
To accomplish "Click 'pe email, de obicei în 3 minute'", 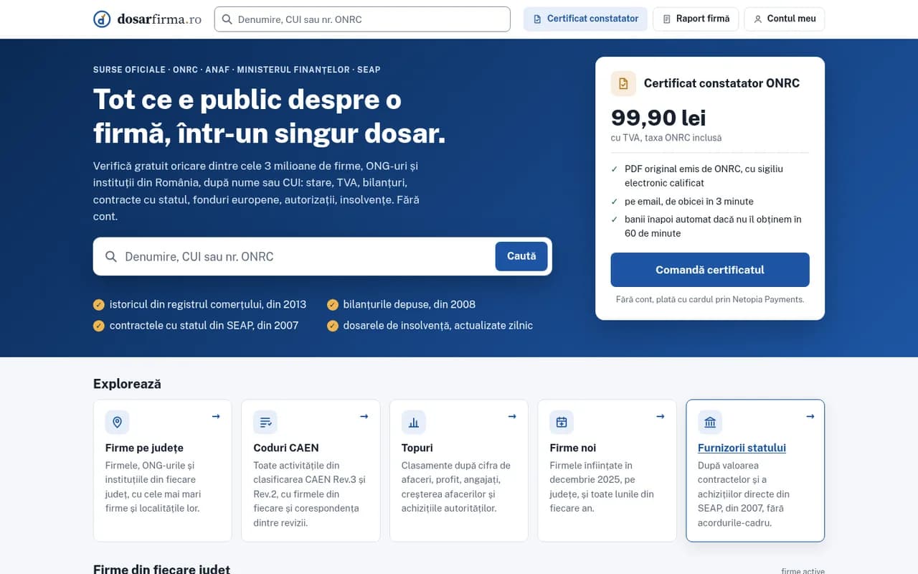I will click(688, 202).
